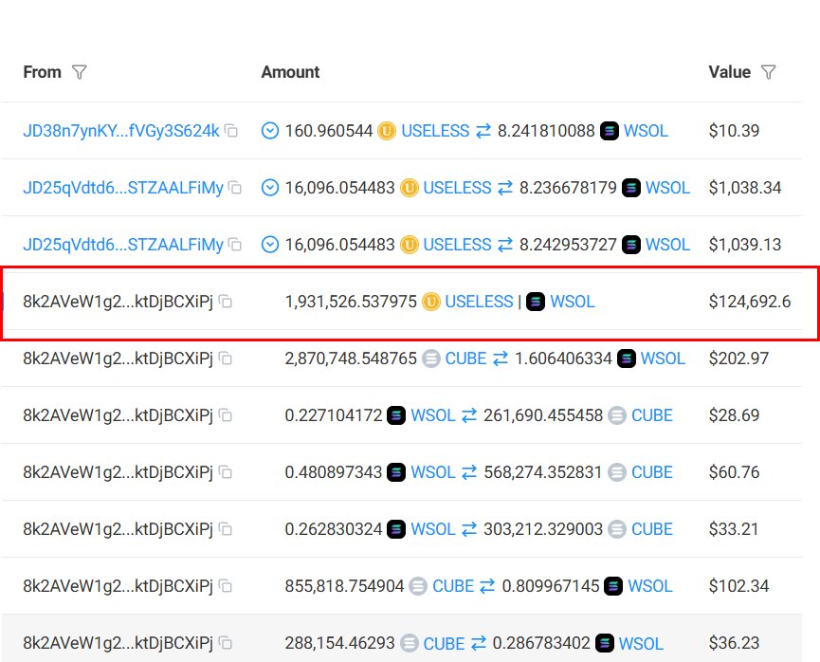
Task: Copy the address in the $36.23 row
Action: pos(226,643)
